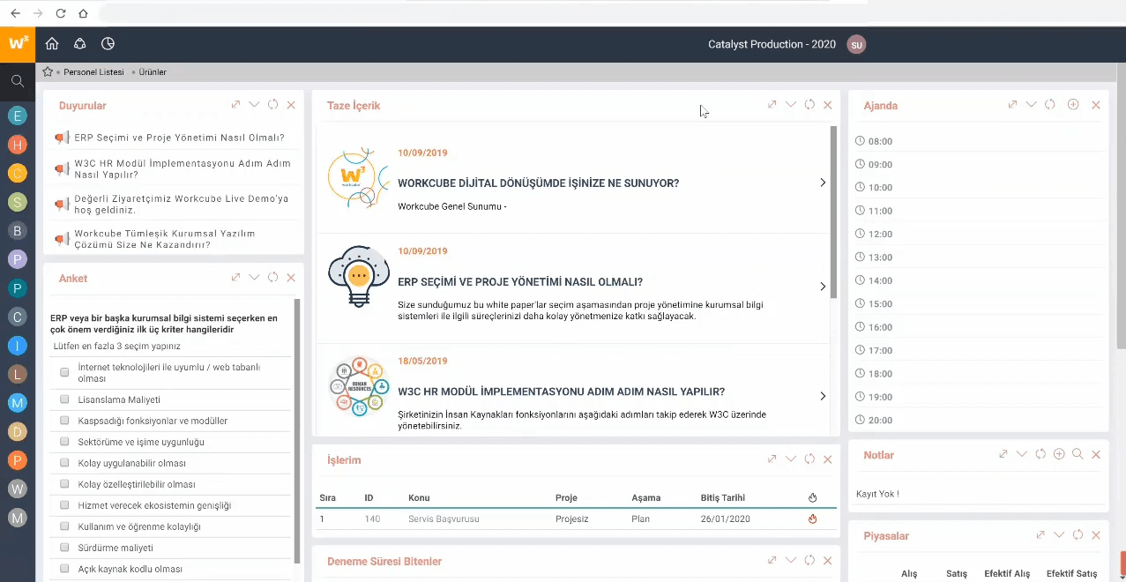Collapse the Anket panel chevron
Viewport: 1126px width, 582px height.
pos(254,278)
